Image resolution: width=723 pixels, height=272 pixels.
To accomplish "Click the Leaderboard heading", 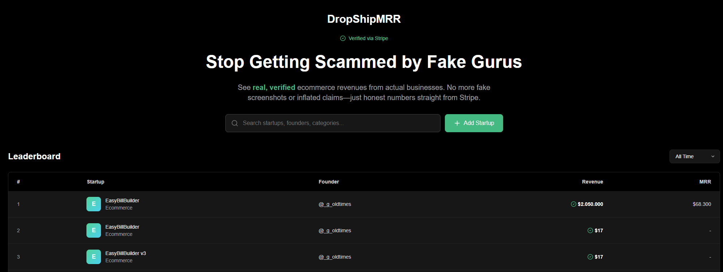I will click(34, 156).
